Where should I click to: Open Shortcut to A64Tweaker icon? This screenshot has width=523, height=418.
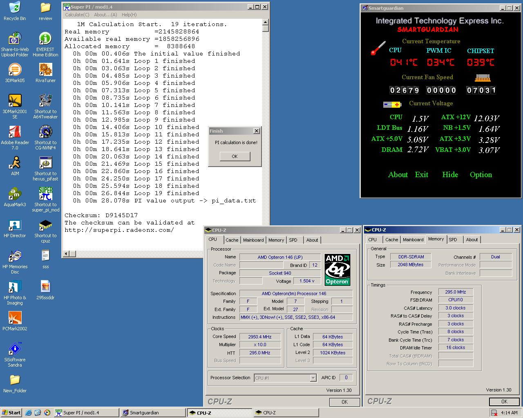pyautogui.click(x=45, y=107)
